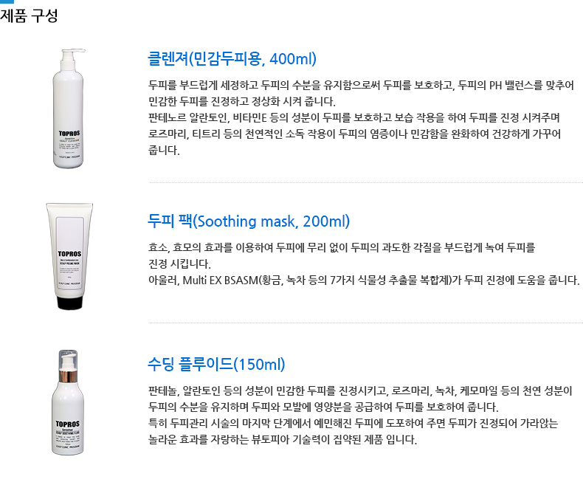Click the Multi EX BSASM sentence
The width and height of the screenshot is (583, 499).
pos(364,280)
